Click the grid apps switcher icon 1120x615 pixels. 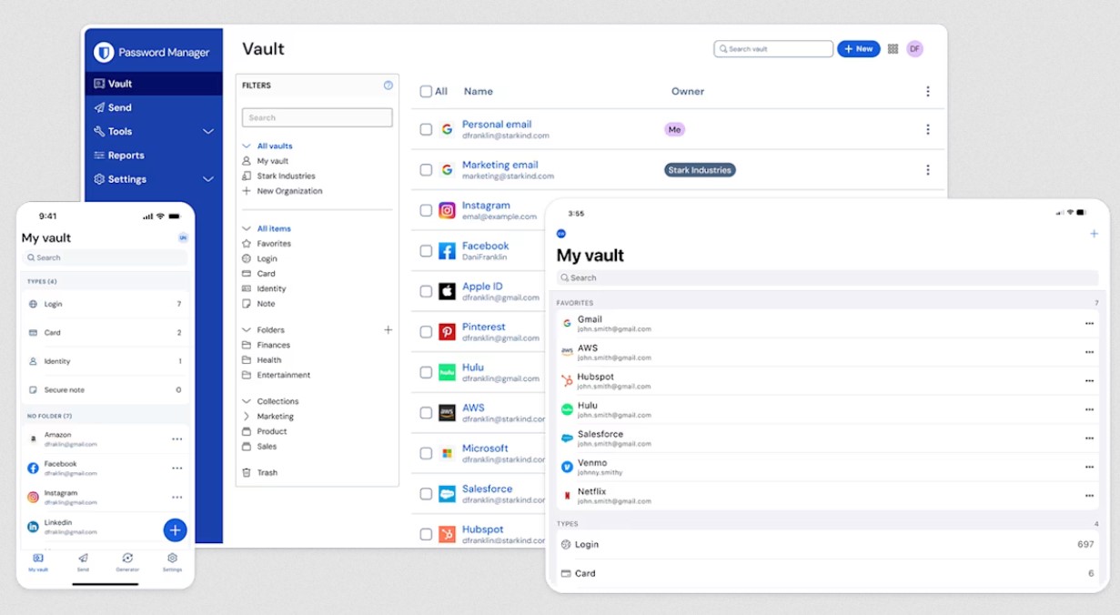coord(893,49)
